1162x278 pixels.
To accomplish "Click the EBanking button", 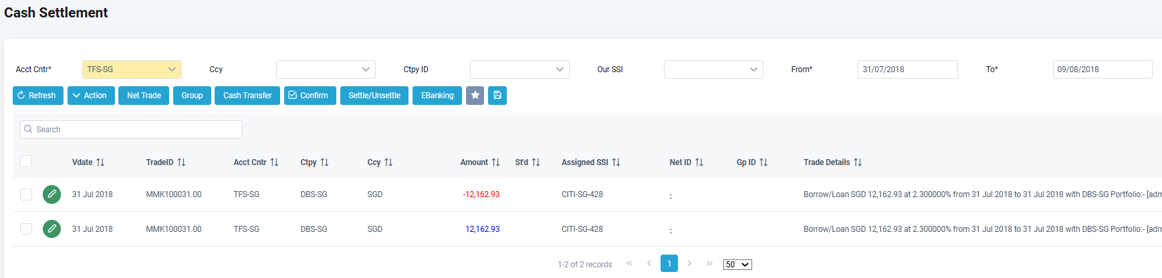I will pos(437,96).
